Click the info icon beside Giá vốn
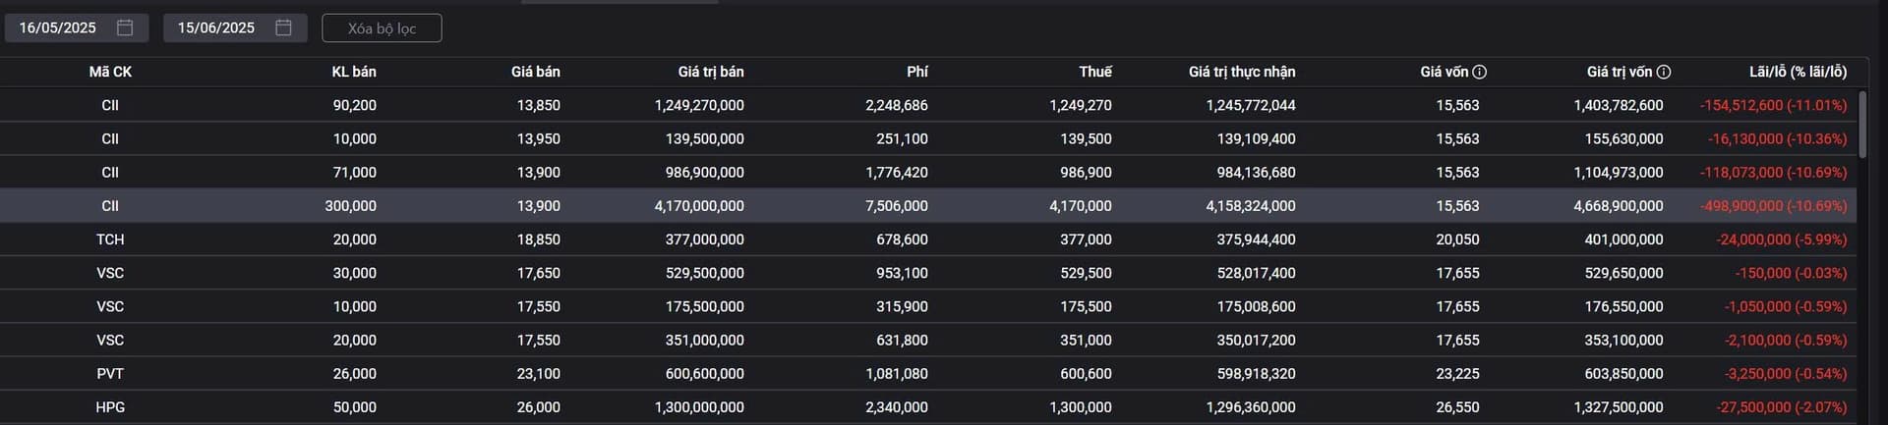1888x425 pixels. click(1480, 72)
